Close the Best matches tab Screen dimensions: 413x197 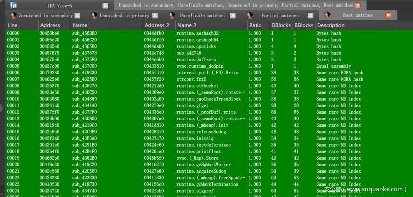tap(388, 15)
